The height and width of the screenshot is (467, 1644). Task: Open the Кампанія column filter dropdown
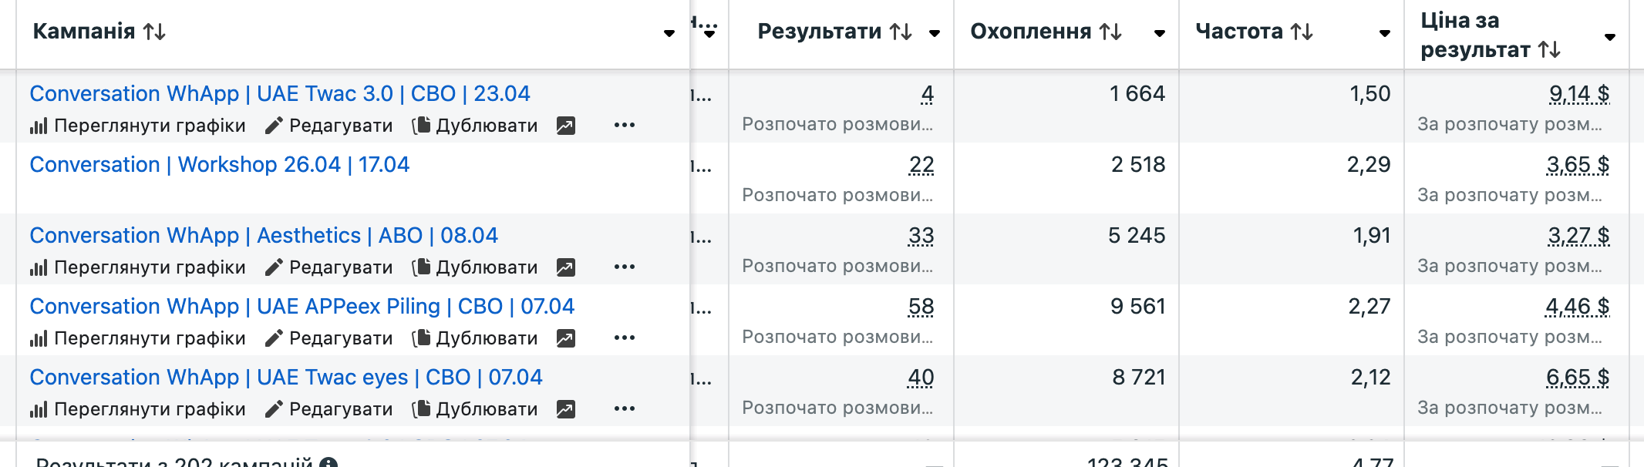click(668, 34)
